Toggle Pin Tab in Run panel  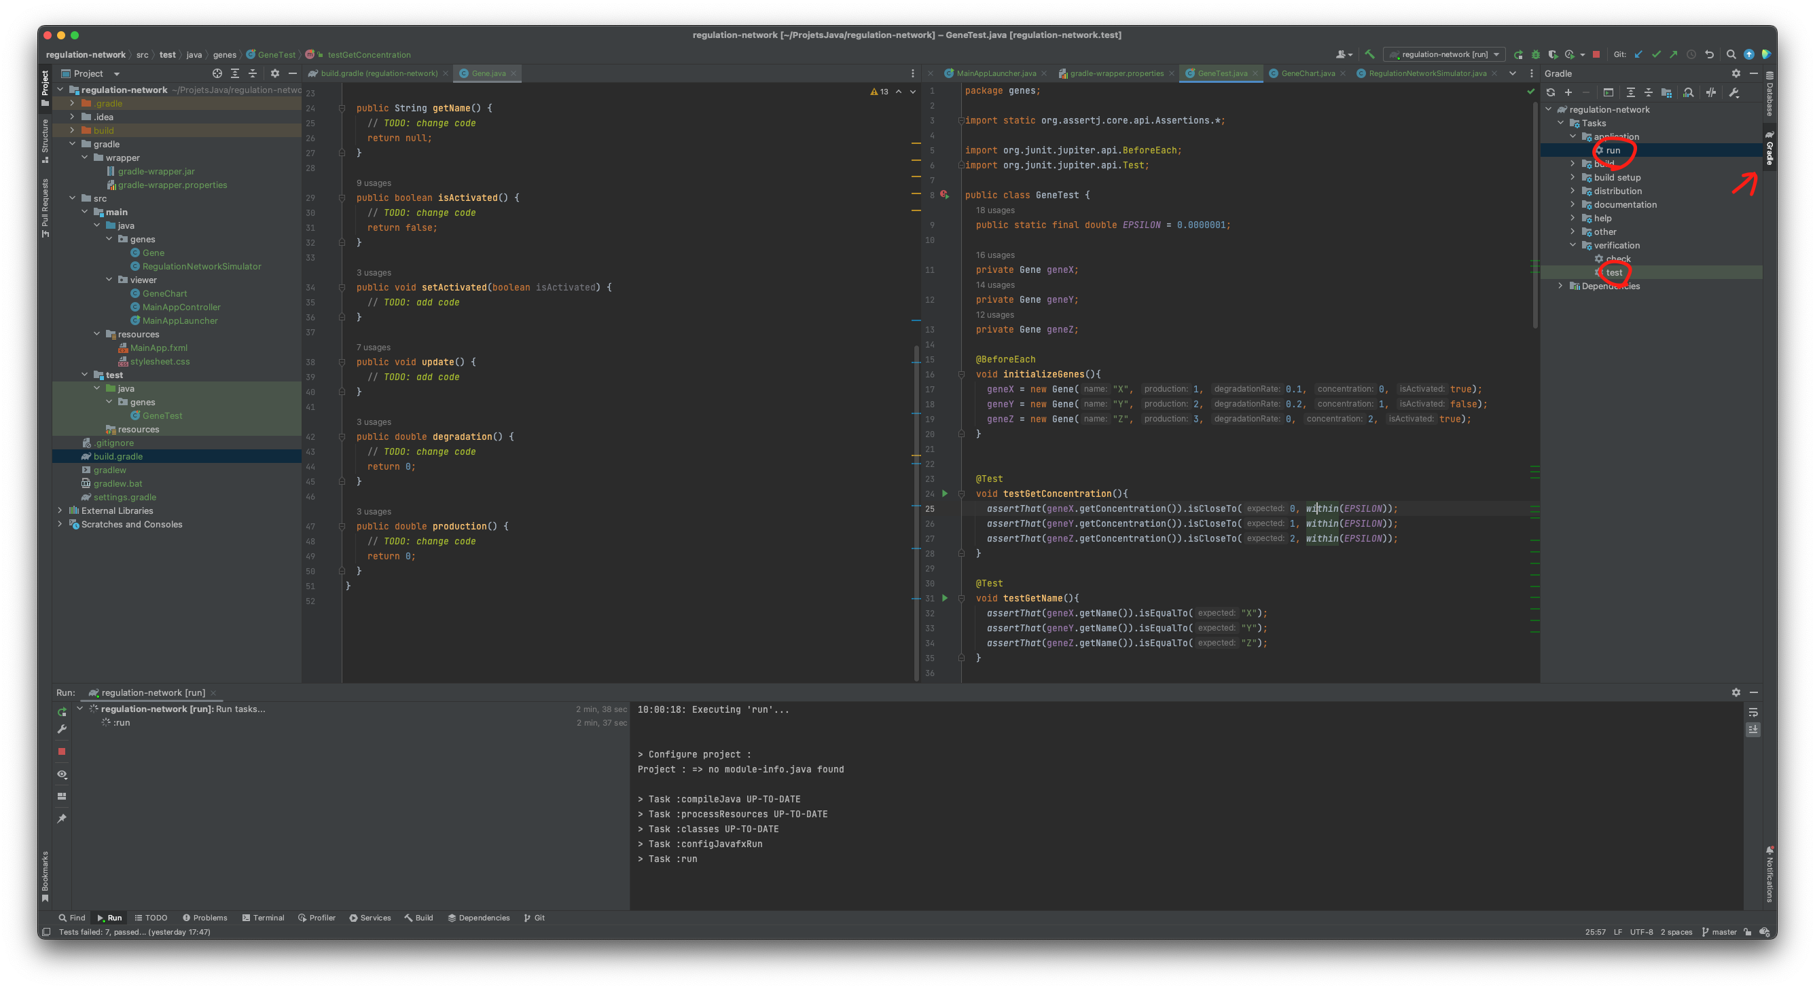click(x=62, y=818)
